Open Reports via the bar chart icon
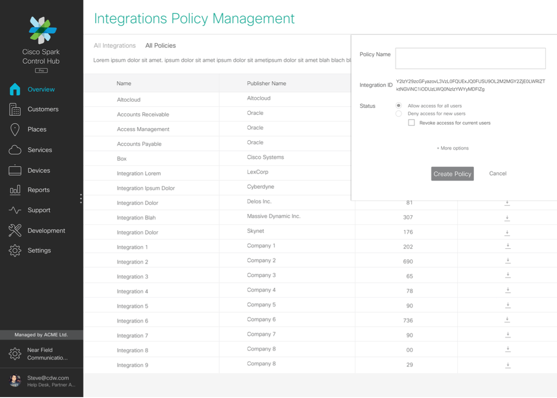The height and width of the screenshot is (398, 557). point(15,190)
